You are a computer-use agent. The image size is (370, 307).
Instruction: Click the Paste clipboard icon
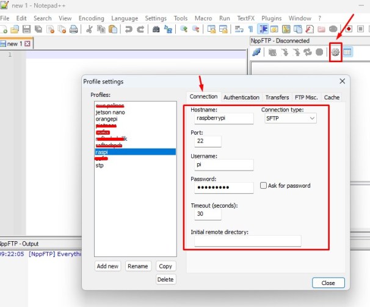click(x=113, y=29)
